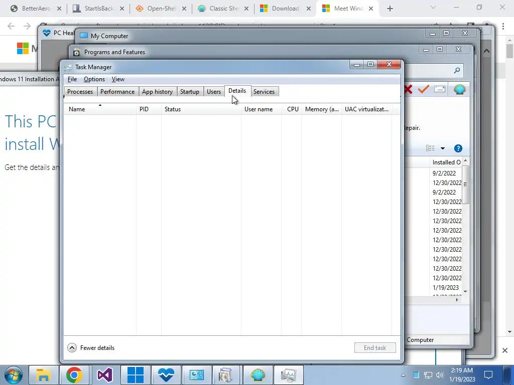This screenshot has width=514, height=385.
Task: Click the orange checkmark toolbar icon
Action: pos(424,89)
